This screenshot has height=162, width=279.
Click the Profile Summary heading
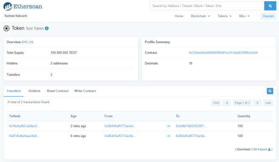click(x=157, y=42)
